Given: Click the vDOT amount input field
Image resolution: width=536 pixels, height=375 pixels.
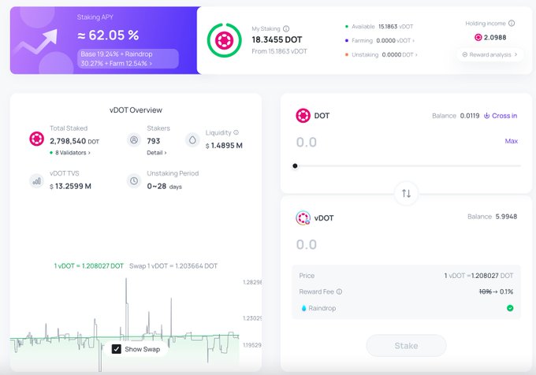Looking at the screenshot, I should [x=406, y=244].
